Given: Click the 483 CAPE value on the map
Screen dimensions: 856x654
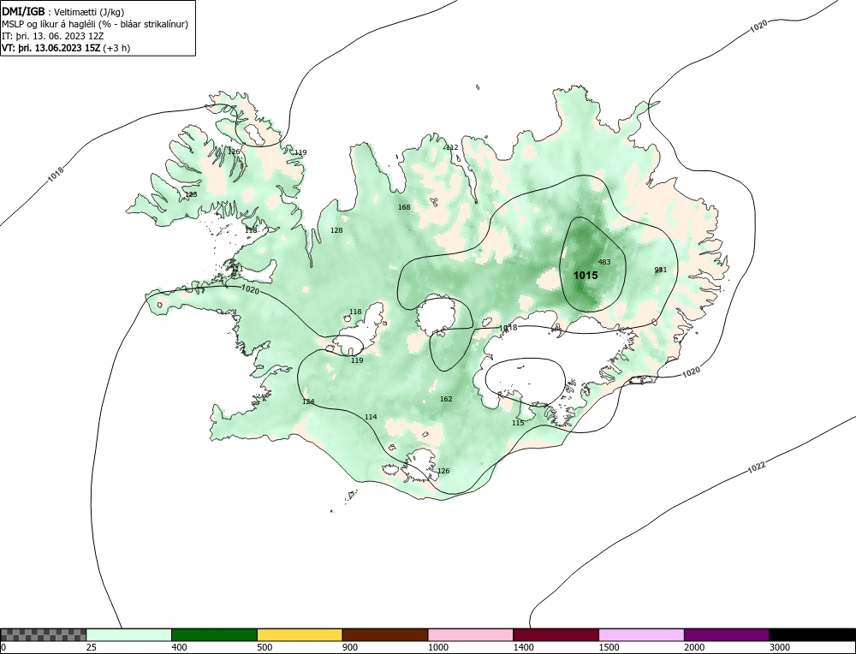Looking at the screenshot, I should tap(604, 262).
